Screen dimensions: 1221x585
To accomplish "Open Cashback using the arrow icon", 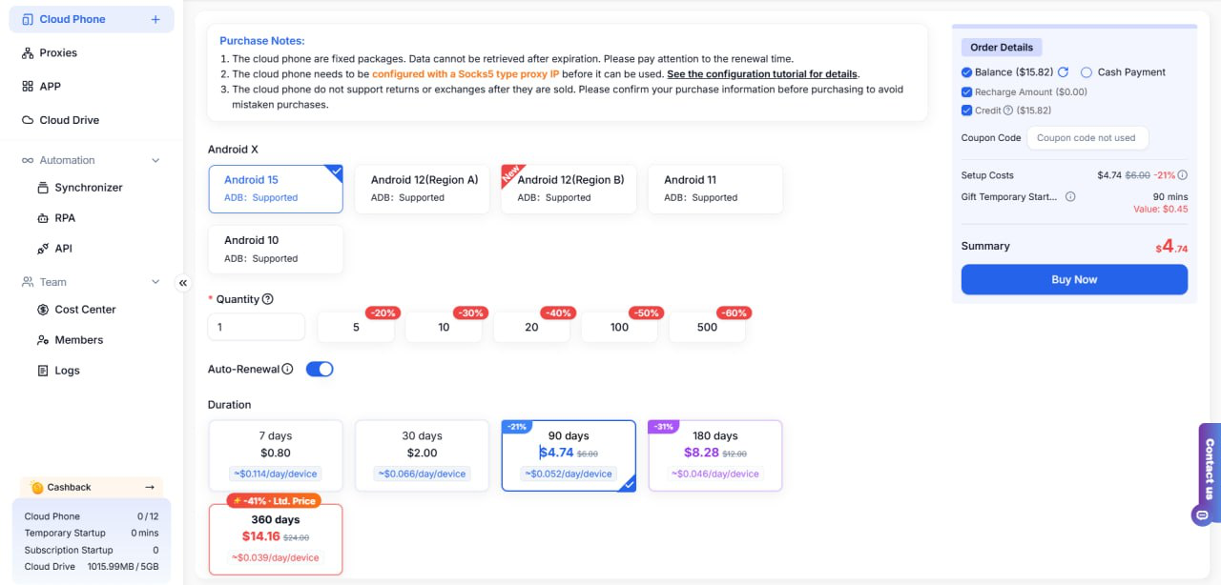I will pos(150,487).
